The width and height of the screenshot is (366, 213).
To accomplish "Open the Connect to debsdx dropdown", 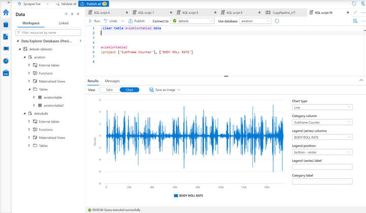I will coord(192,21).
